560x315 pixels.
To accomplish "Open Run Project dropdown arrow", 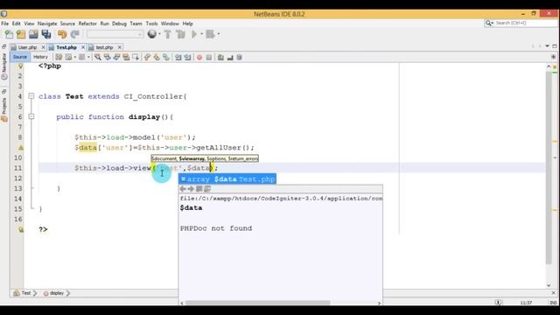I will click(201, 34).
